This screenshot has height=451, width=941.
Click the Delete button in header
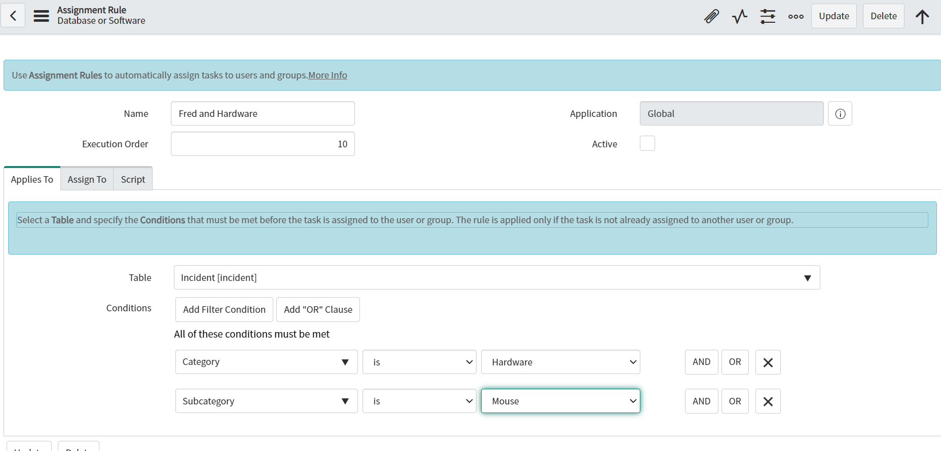884,16
